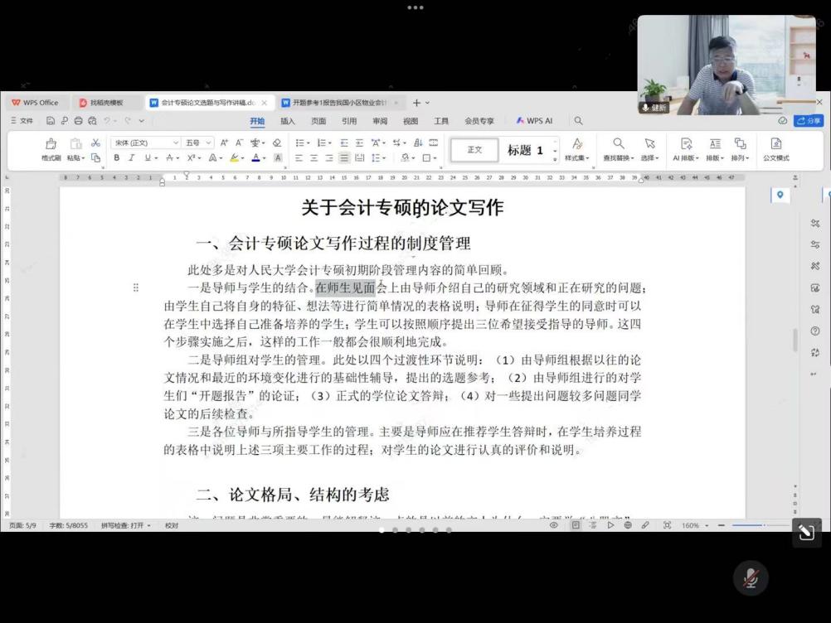Click the Format Painter (格式刷) icon
Viewport: 831px width, 623px height.
click(51, 144)
